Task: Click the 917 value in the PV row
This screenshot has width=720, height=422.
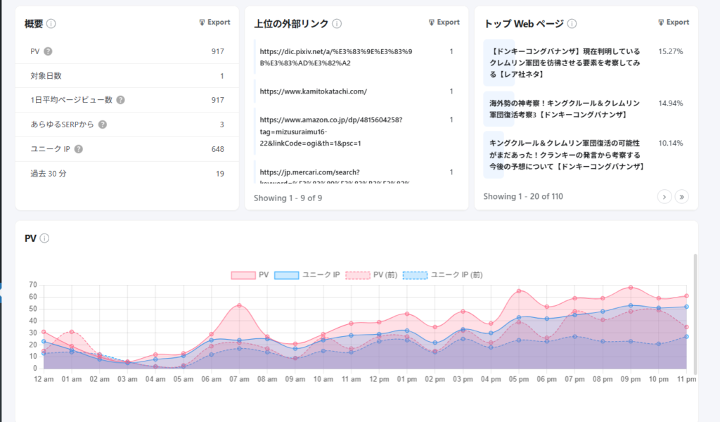Action: point(218,51)
